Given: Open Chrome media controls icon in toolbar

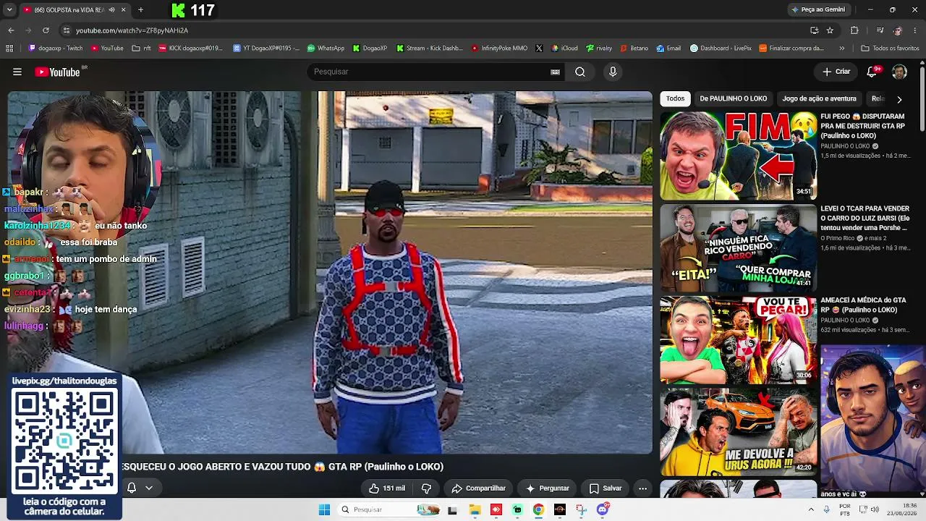Looking at the screenshot, I should pos(880,30).
